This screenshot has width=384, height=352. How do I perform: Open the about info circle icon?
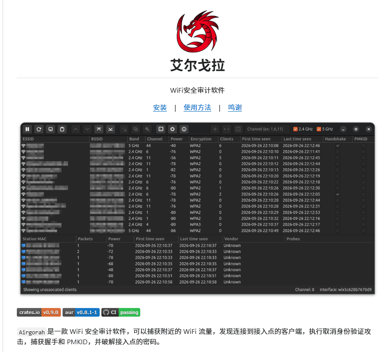coord(184,129)
